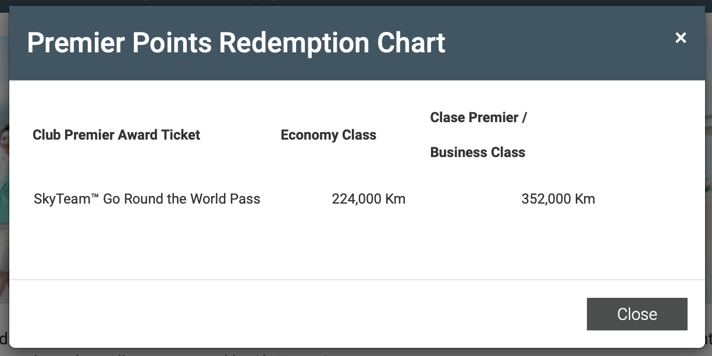Select the Premier Points Redemption Chart title

[236, 42]
